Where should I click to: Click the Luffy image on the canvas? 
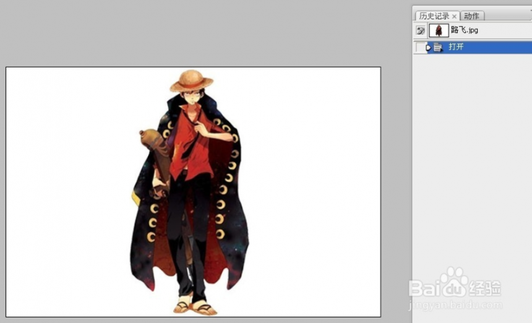(x=190, y=192)
